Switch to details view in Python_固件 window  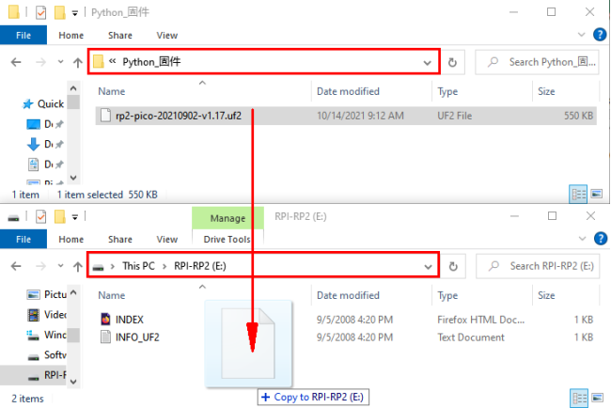(x=578, y=194)
